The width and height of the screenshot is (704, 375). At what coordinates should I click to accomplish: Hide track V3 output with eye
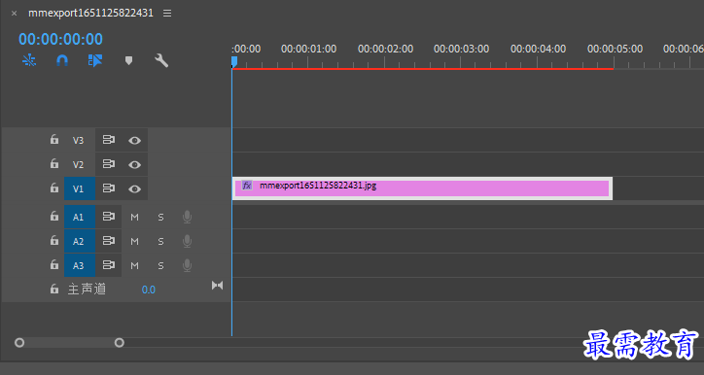click(x=134, y=141)
